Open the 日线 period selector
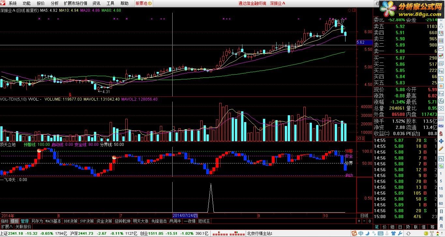Image resolution: width=445 pixels, height=237 pixels. click(x=364, y=216)
